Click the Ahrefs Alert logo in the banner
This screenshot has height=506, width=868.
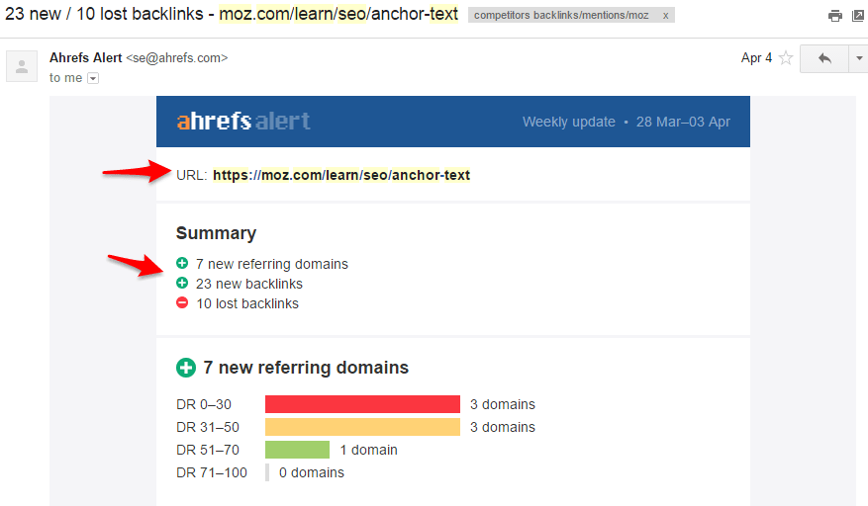[243, 122]
